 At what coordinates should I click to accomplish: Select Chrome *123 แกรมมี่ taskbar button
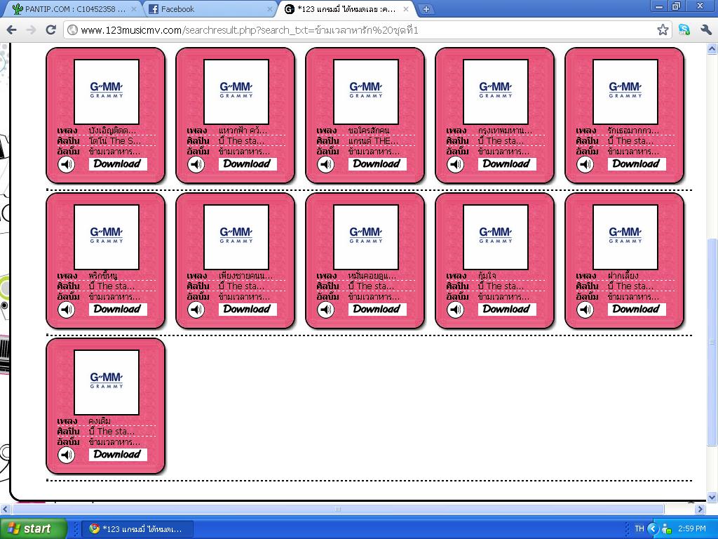tap(137, 529)
